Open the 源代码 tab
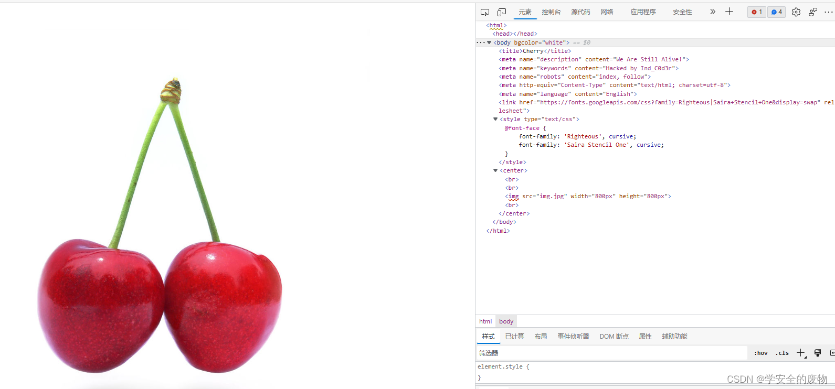835x389 pixels. (x=580, y=12)
